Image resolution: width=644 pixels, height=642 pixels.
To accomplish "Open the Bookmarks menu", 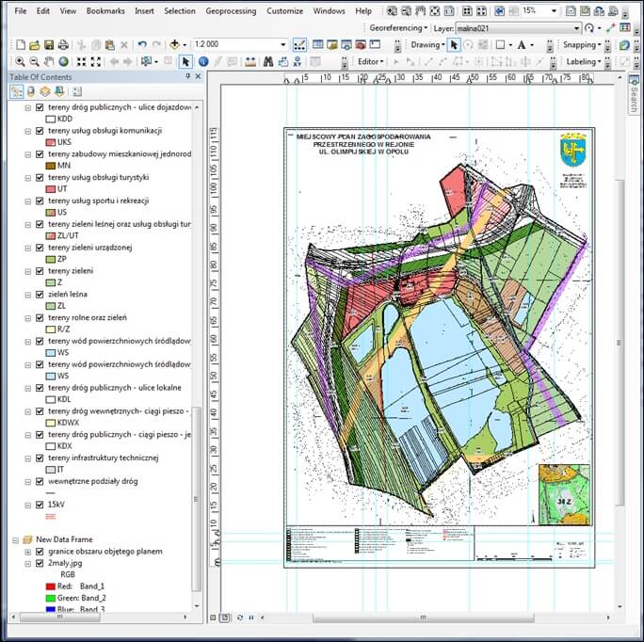I will [x=105, y=11].
